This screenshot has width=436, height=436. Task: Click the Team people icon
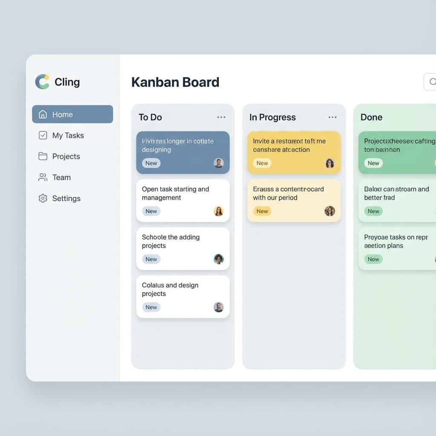click(43, 178)
